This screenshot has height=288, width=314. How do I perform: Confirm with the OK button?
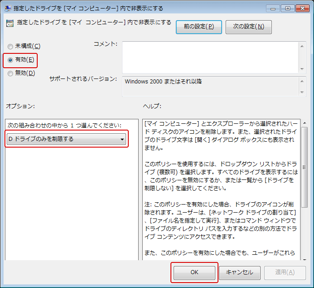194,272
